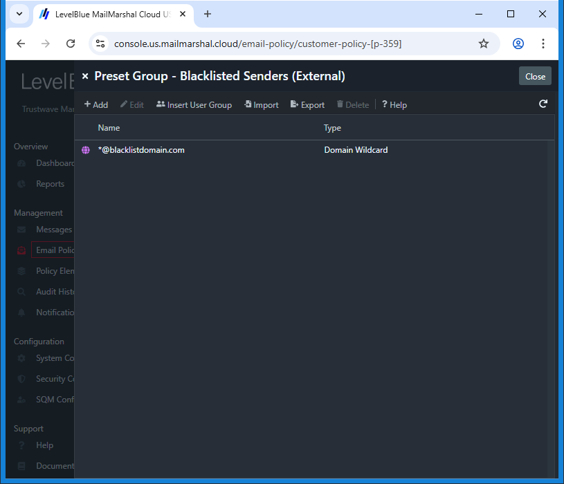
Task: Open System Configuration in the sidebar
Action: tap(55, 358)
